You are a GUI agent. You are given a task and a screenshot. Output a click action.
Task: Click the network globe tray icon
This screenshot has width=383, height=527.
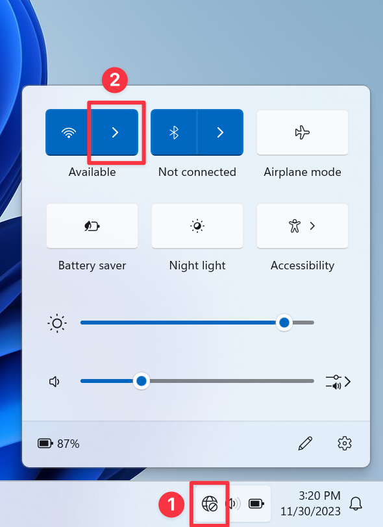pos(210,504)
